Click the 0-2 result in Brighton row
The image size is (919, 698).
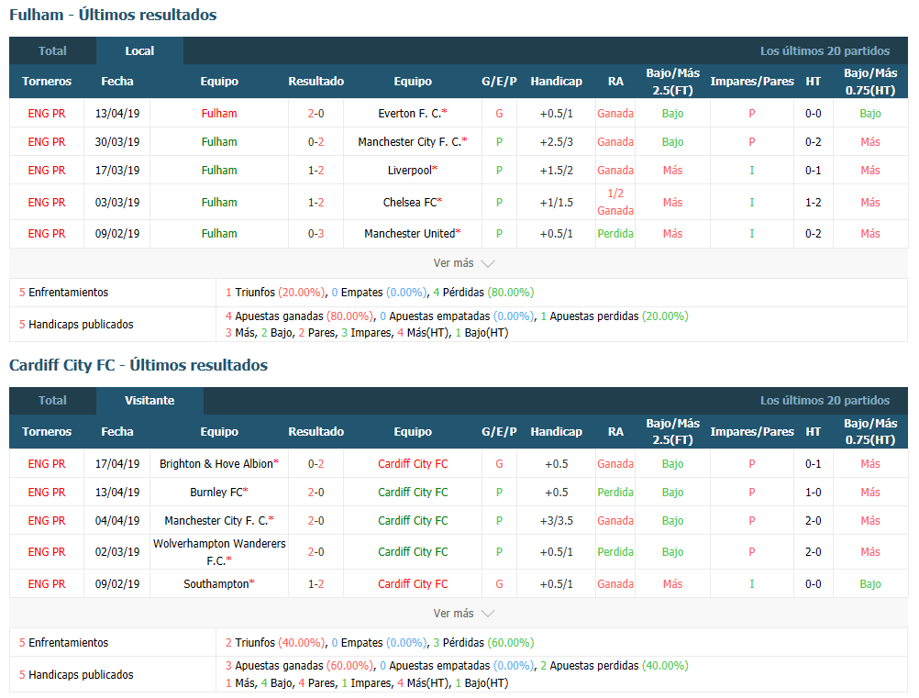click(316, 463)
